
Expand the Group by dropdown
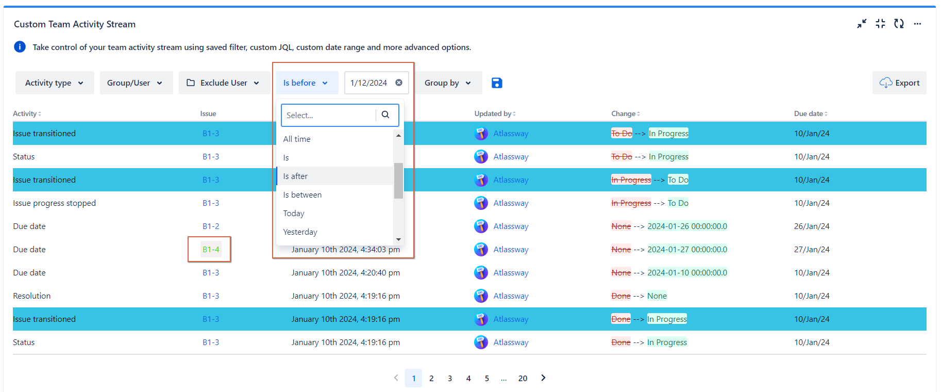pos(448,83)
